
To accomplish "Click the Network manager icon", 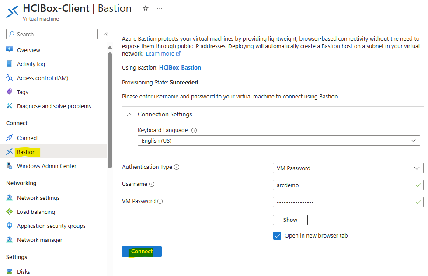I will click(x=10, y=240).
